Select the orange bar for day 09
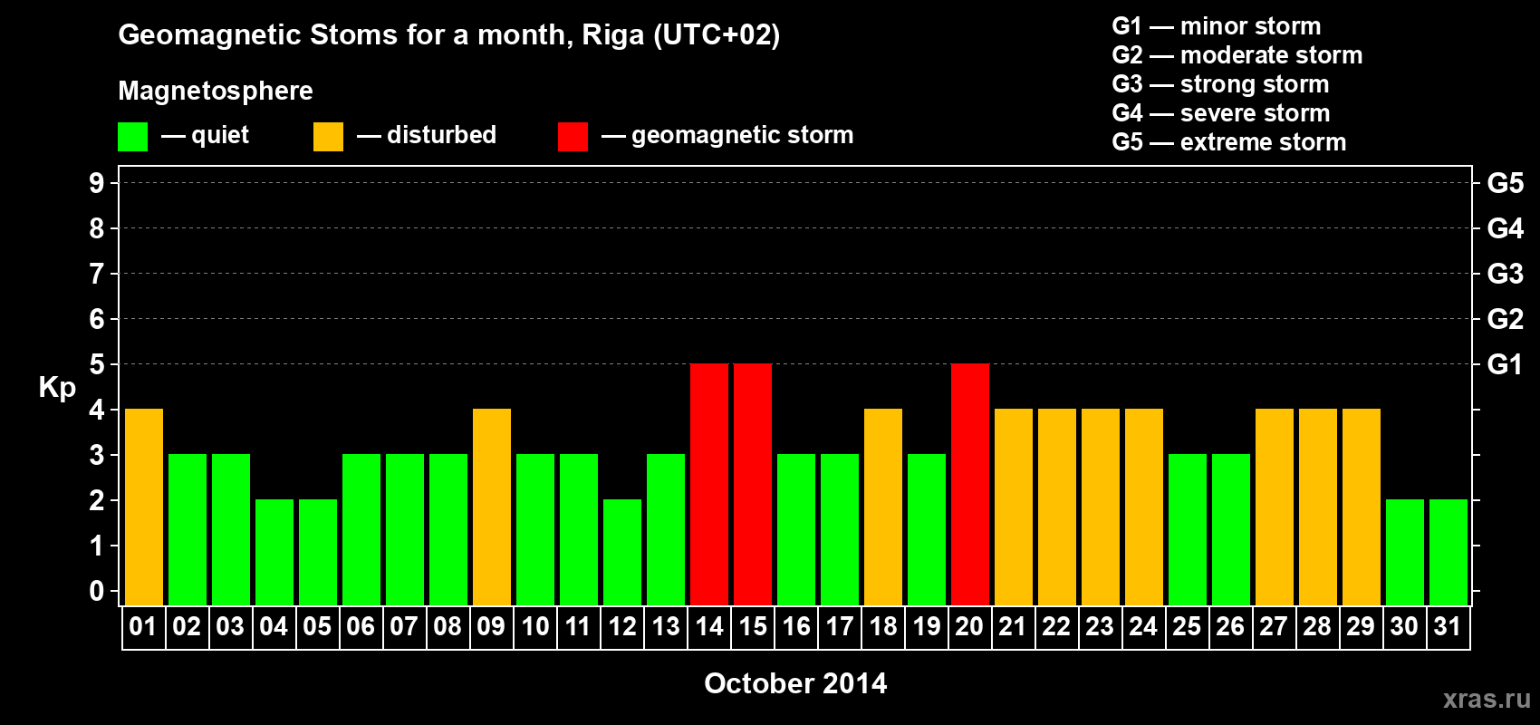Screen dimensions: 1540x725 [x=492, y=507]
